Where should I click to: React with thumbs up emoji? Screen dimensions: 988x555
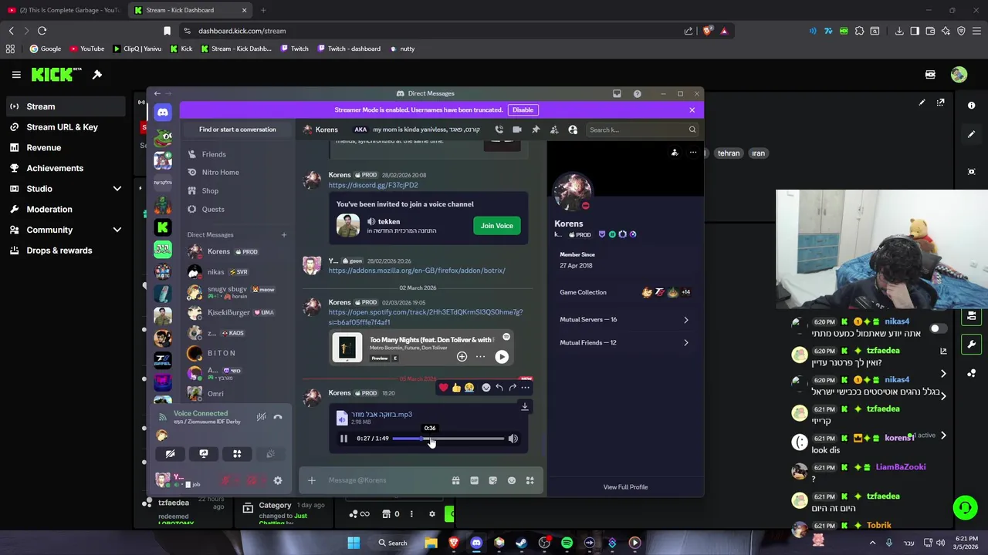point(456,387)
